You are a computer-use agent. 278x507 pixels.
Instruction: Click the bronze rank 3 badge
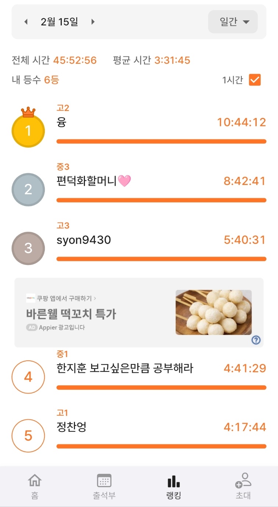click(28, 248)
